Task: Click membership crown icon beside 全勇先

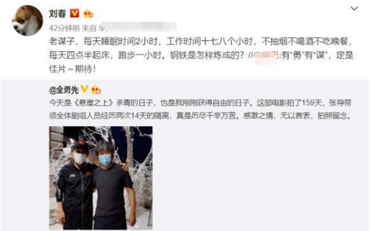Action: (x=96, y=90)
